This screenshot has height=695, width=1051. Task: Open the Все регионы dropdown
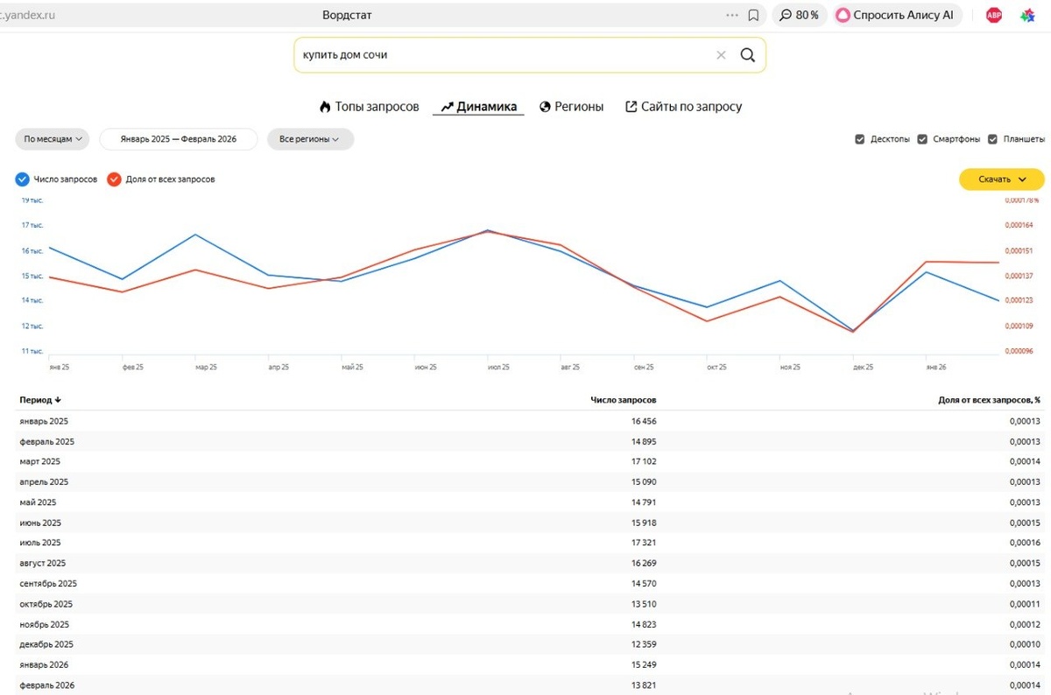pyautogui.click(x=310, y=139)
